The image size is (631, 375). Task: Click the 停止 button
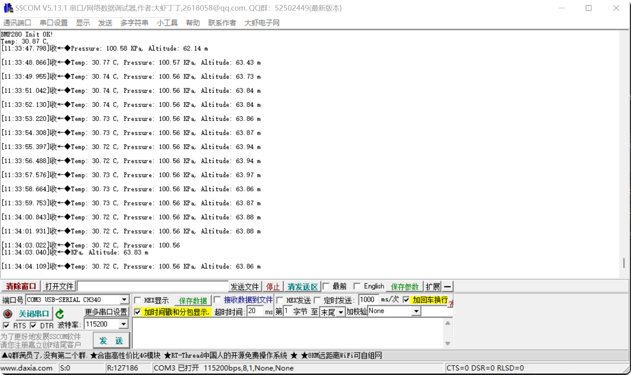pos(273,287)
